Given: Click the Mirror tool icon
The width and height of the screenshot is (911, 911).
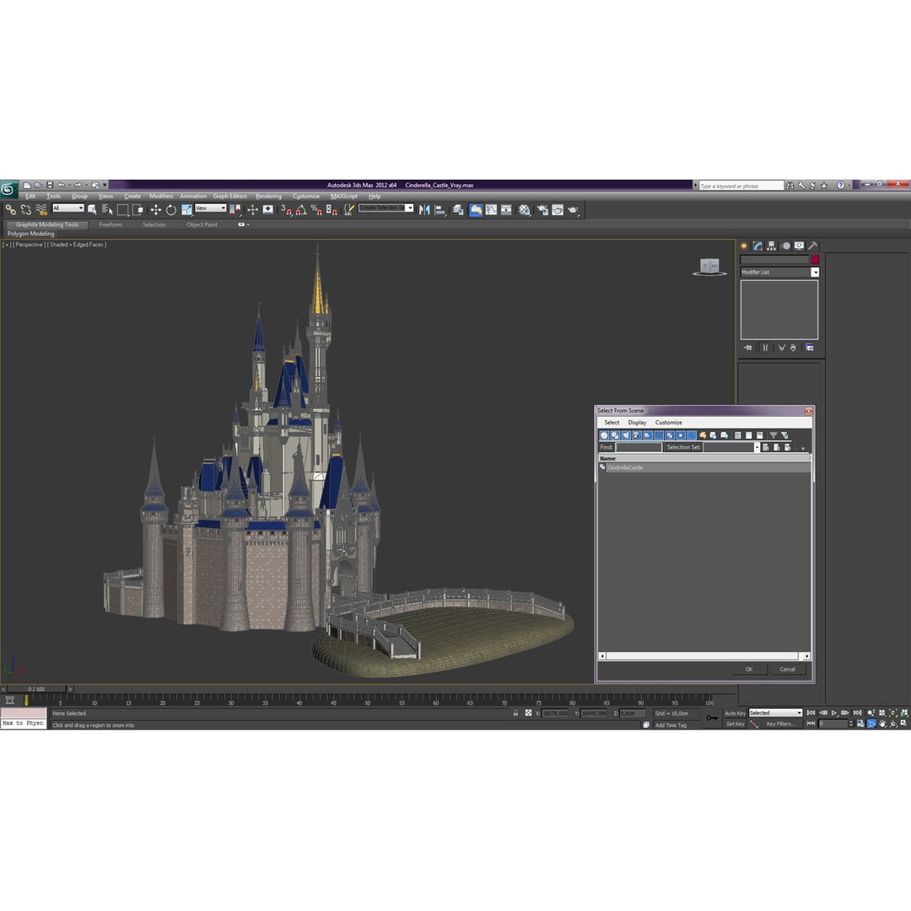Looking at the screenshot, I should coord(424,210).
